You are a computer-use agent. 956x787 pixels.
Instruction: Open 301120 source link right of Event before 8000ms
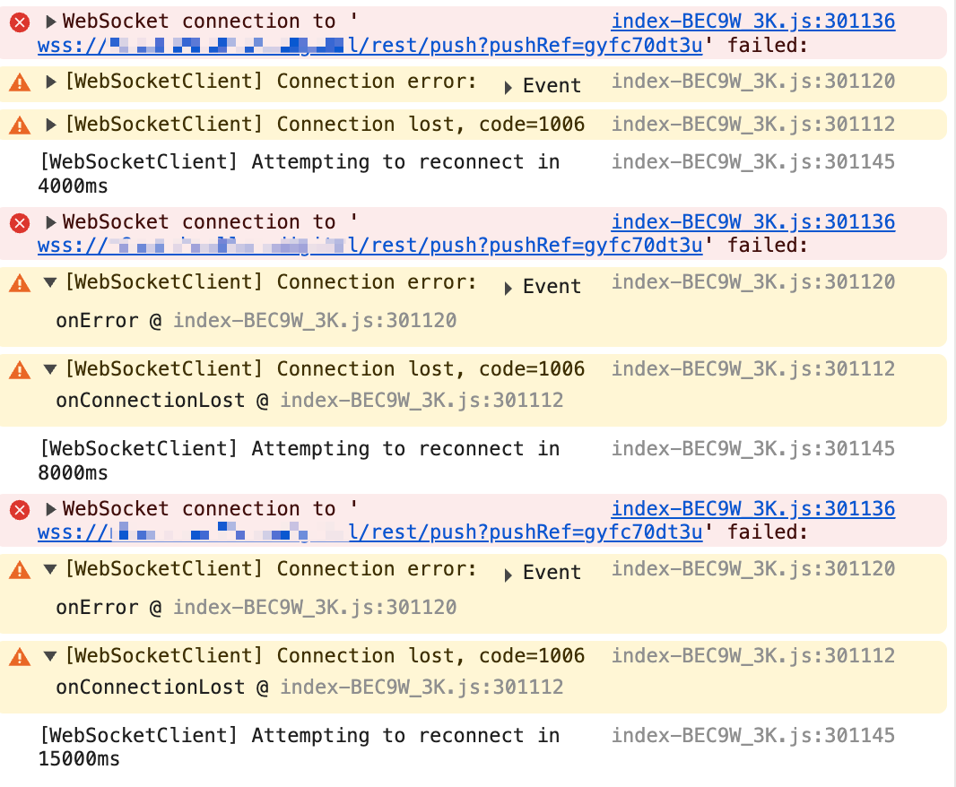click(x=753, y=282)
